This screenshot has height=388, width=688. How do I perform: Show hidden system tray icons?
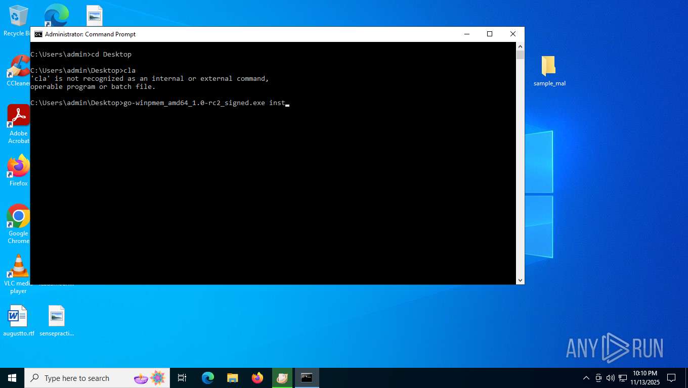click(x=586, y=378)
